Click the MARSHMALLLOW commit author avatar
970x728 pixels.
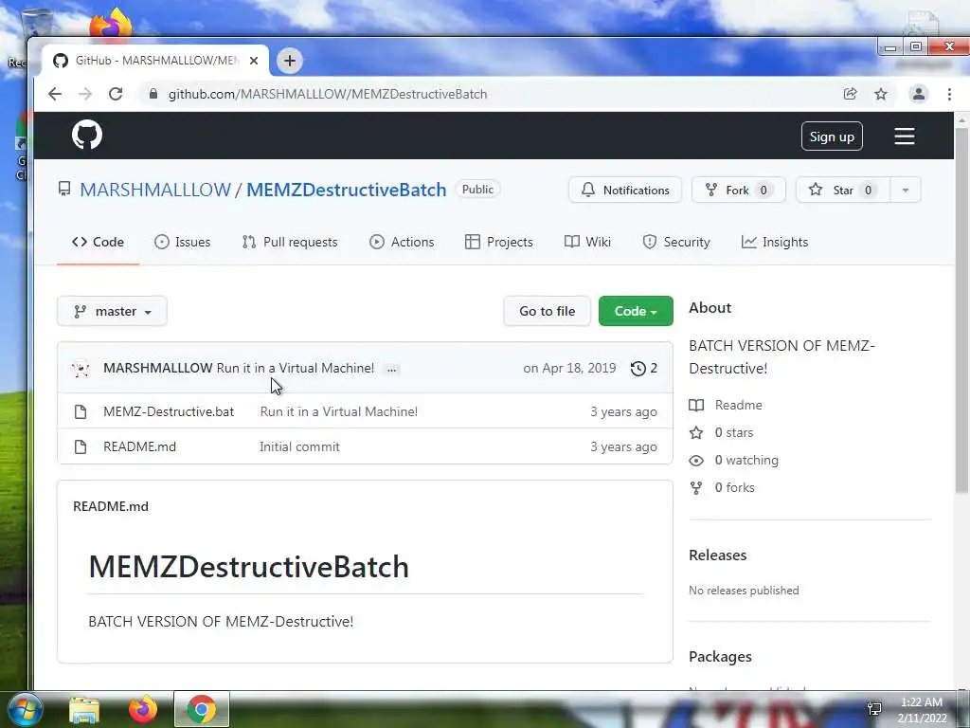81,369
